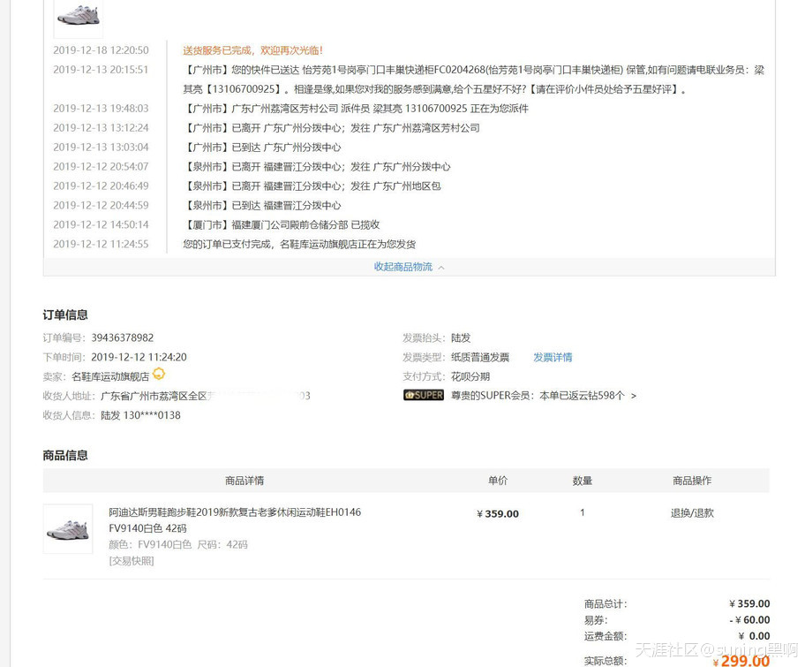Click timestamp 2019-12-18 12:20:50
Viewport: 805px width, 667px height.
[101, 50]
